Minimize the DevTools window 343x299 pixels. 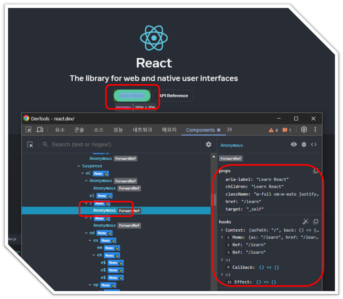point(279,119)
